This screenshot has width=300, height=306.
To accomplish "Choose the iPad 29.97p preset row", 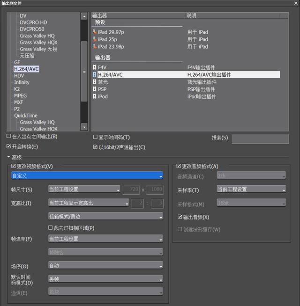I will [186, 32].
